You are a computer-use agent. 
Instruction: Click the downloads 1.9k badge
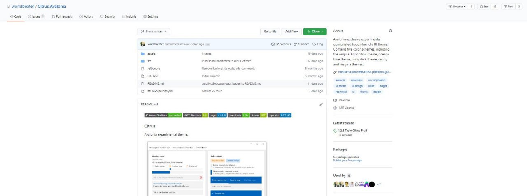click(238, 115)
